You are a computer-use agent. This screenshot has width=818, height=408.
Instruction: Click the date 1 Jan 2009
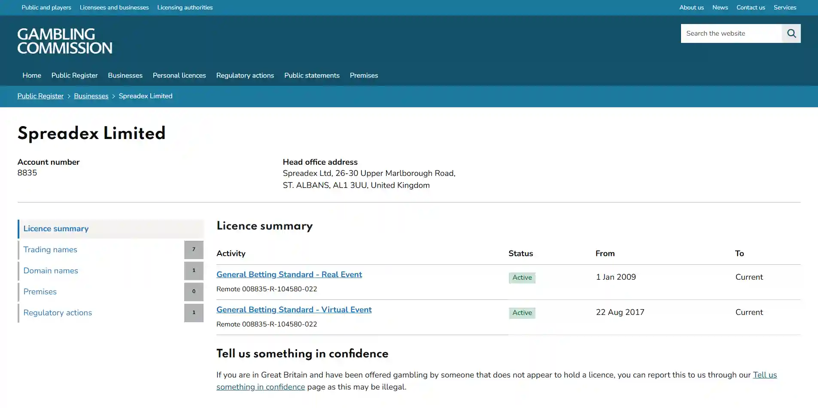pyautogui.click(x=616, y=277)
